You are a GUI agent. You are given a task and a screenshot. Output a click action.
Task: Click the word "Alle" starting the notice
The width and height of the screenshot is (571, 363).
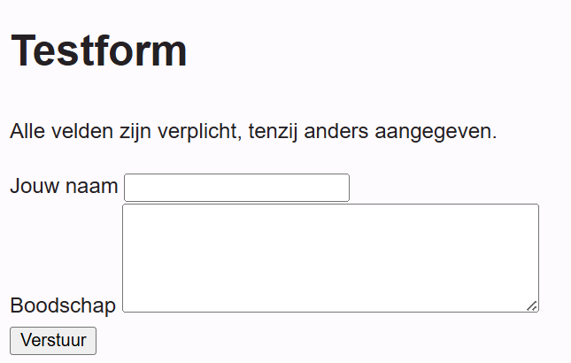(x=27, y=133)
